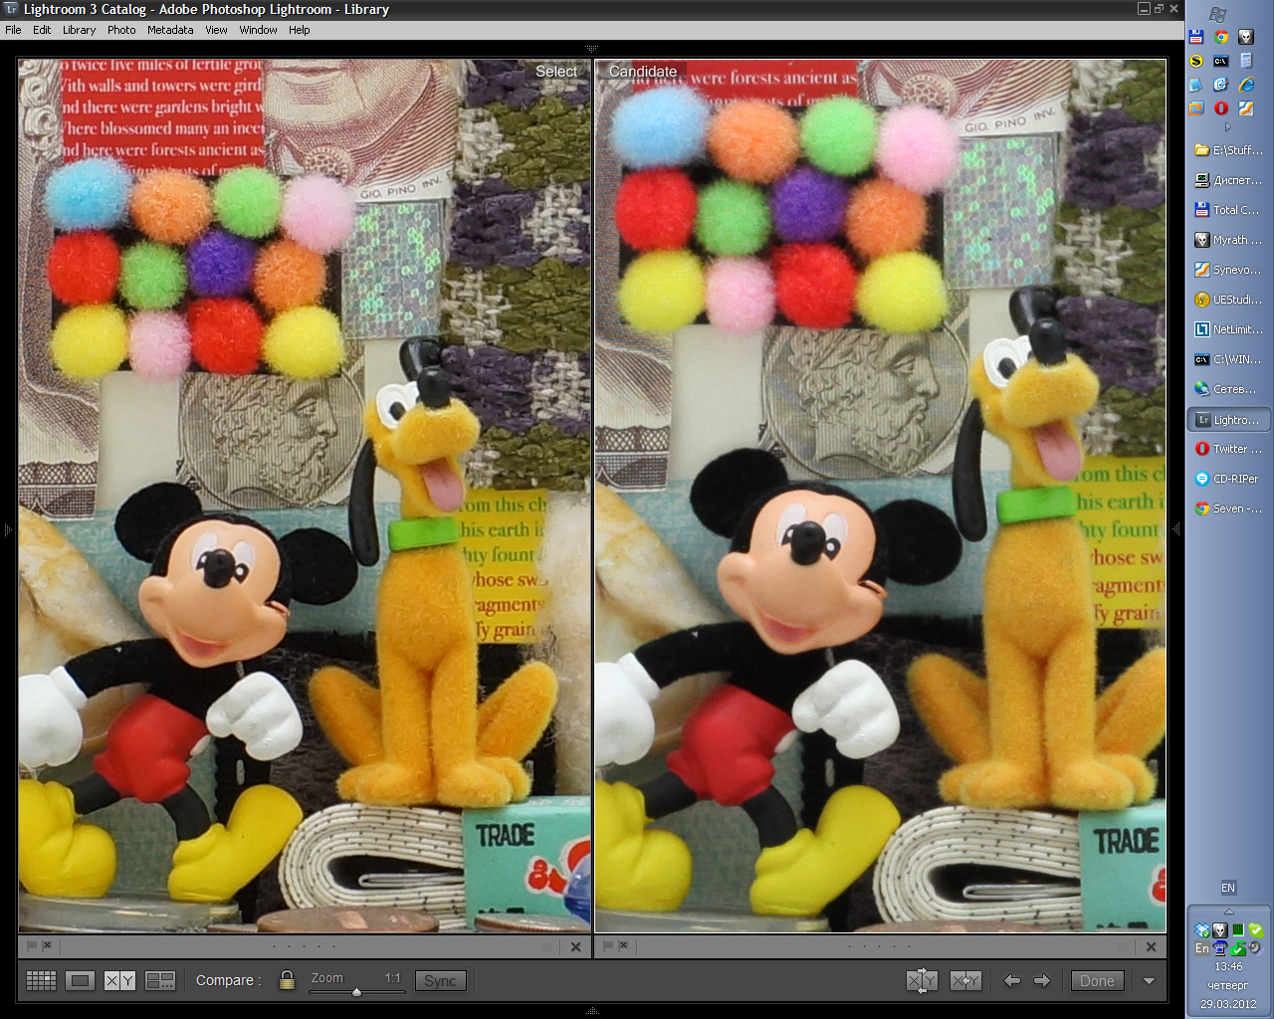Expand the left side panel
Image resolution: width=1274 pixels, height=1019 pixels.
click(x=7, y=529)
